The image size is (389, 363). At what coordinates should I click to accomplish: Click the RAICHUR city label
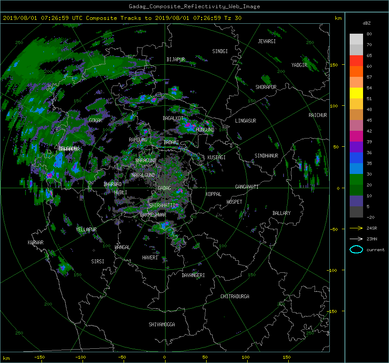318,115
